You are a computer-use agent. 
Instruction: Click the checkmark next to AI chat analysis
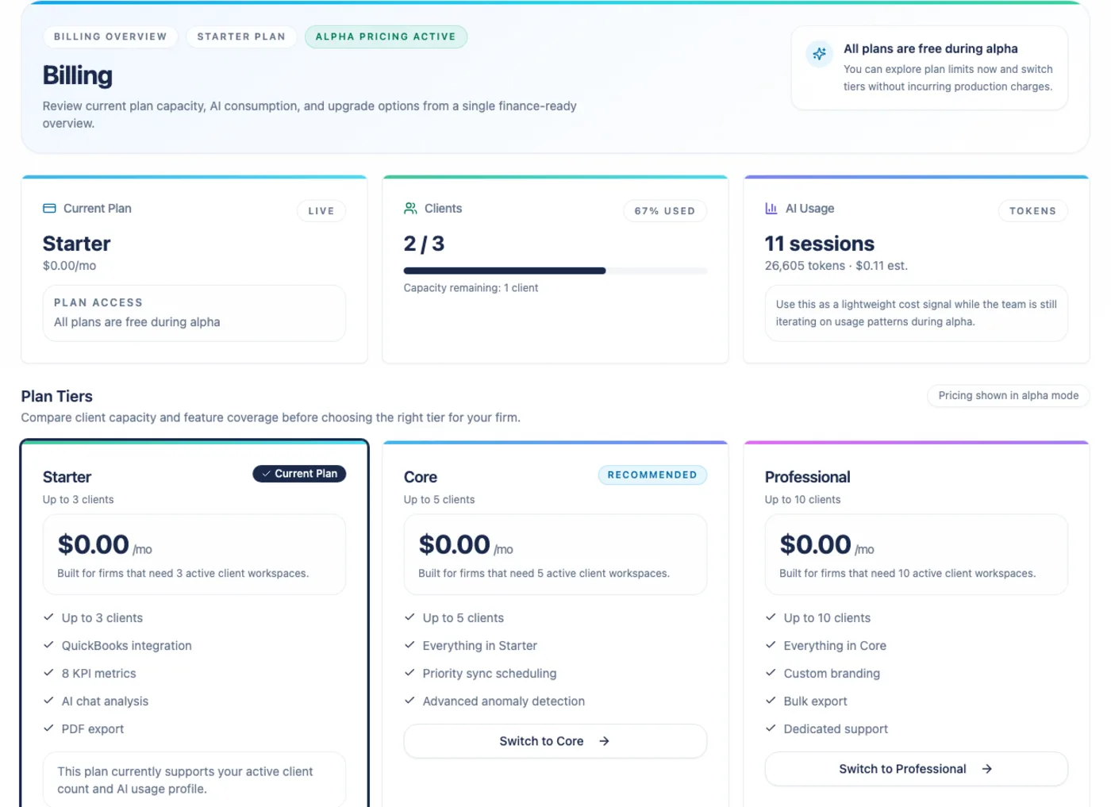pyautogui.click(x=49, y=701)
